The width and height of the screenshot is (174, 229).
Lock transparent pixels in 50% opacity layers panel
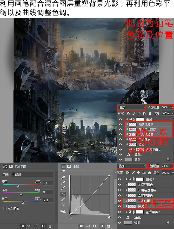128,113
